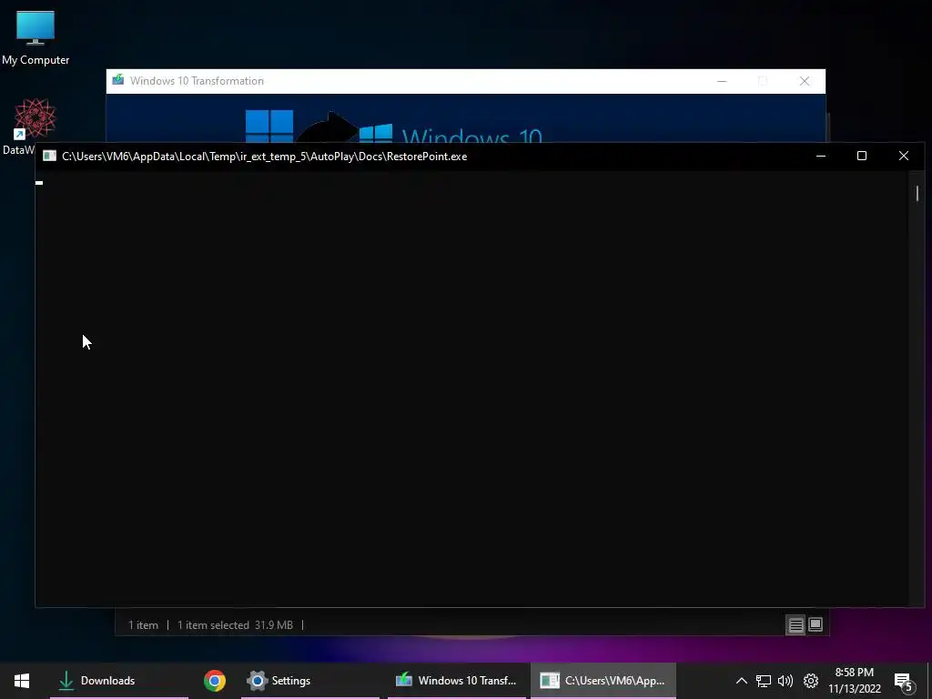Click the '1 item selected 31.9 MB' status text
Image resolution: width=932 pixels, height=699 pixels.
tap(235, 625)
